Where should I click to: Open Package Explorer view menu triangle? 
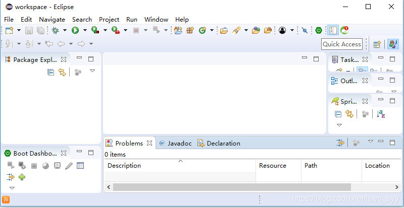pyautogui.click(x=92, y=71)
